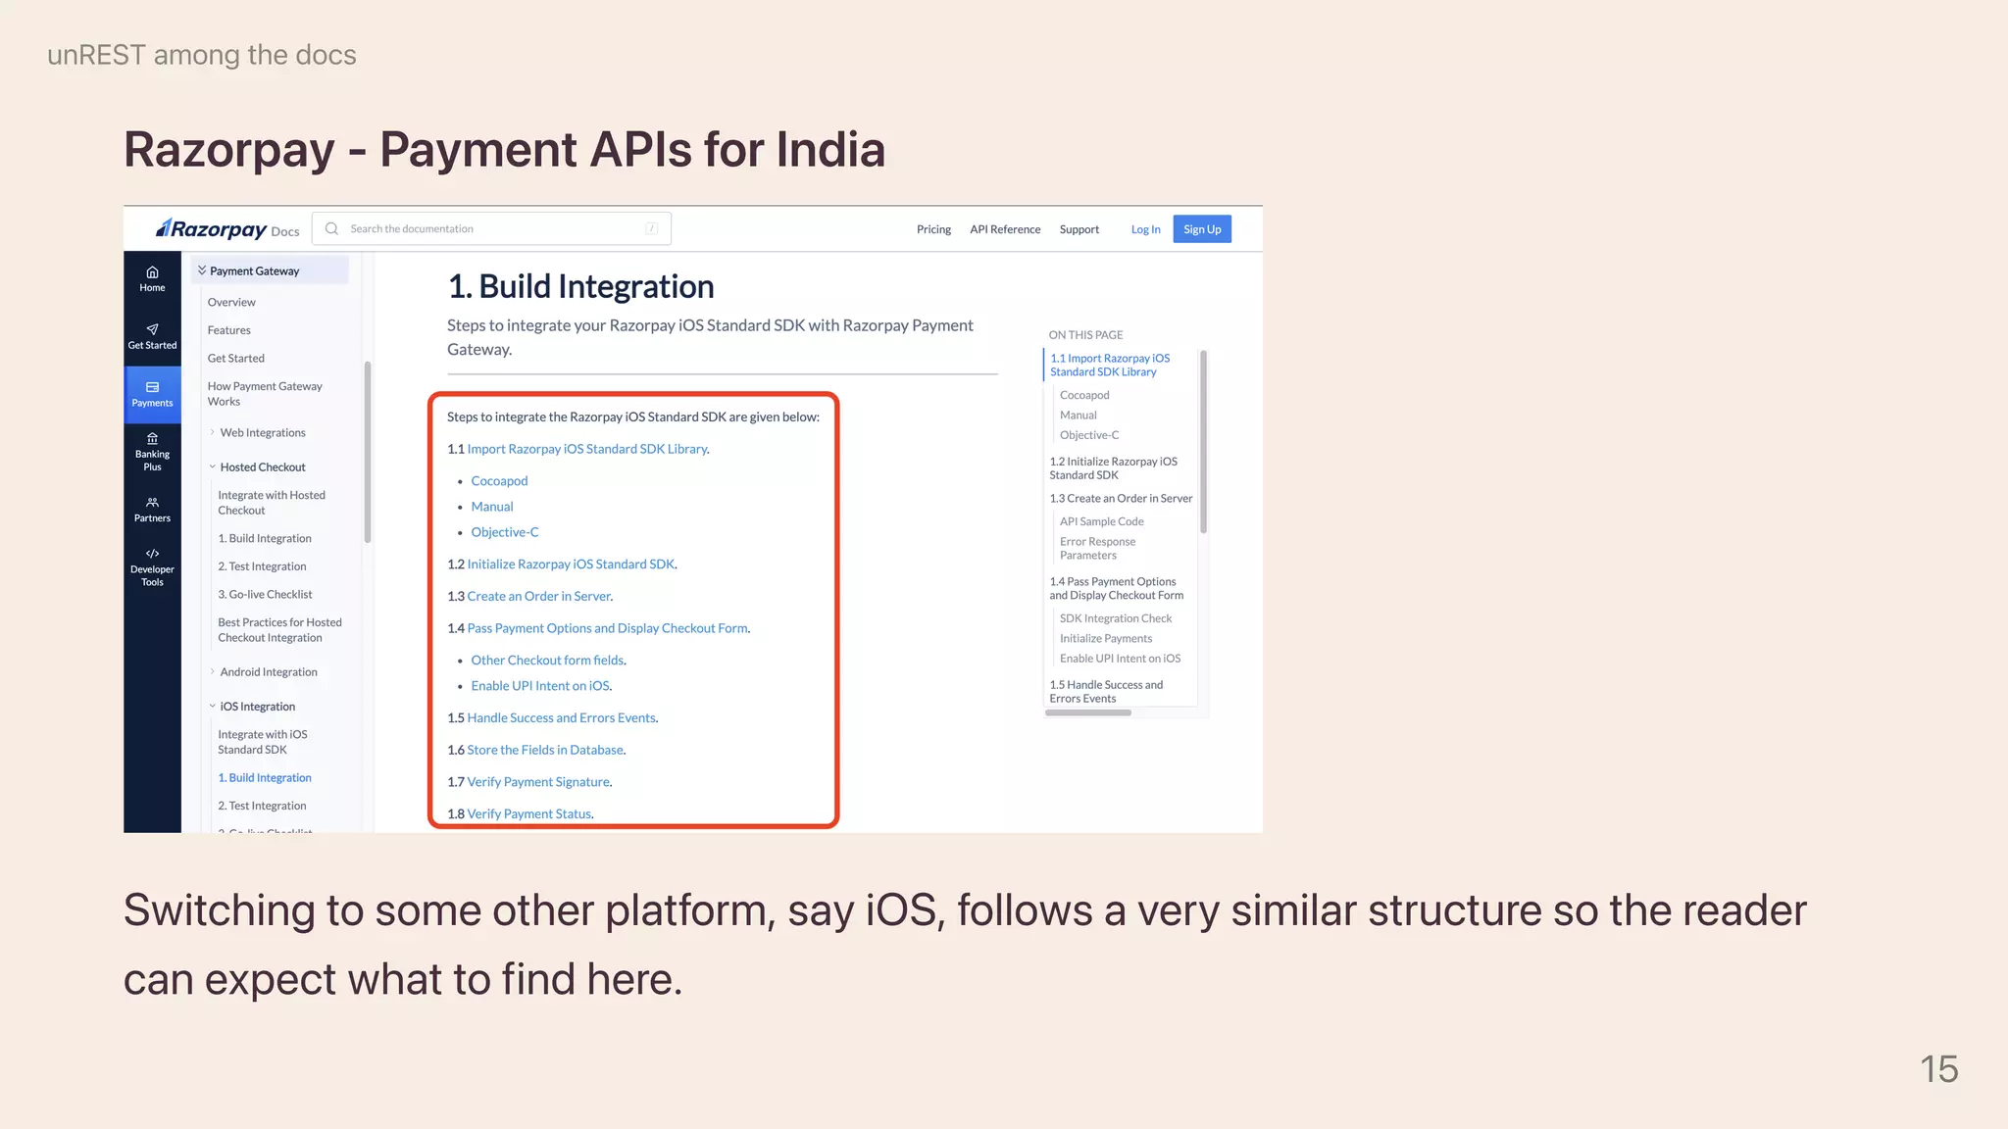This screenshot has width=2008, height=1129.
Task: Expand the Android Integration tree item
Action: pyautogui.click(x=263, y=671)
